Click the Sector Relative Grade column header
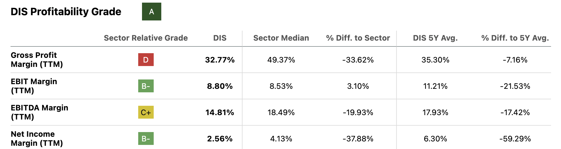561x149 pixels. coord(146,38)
